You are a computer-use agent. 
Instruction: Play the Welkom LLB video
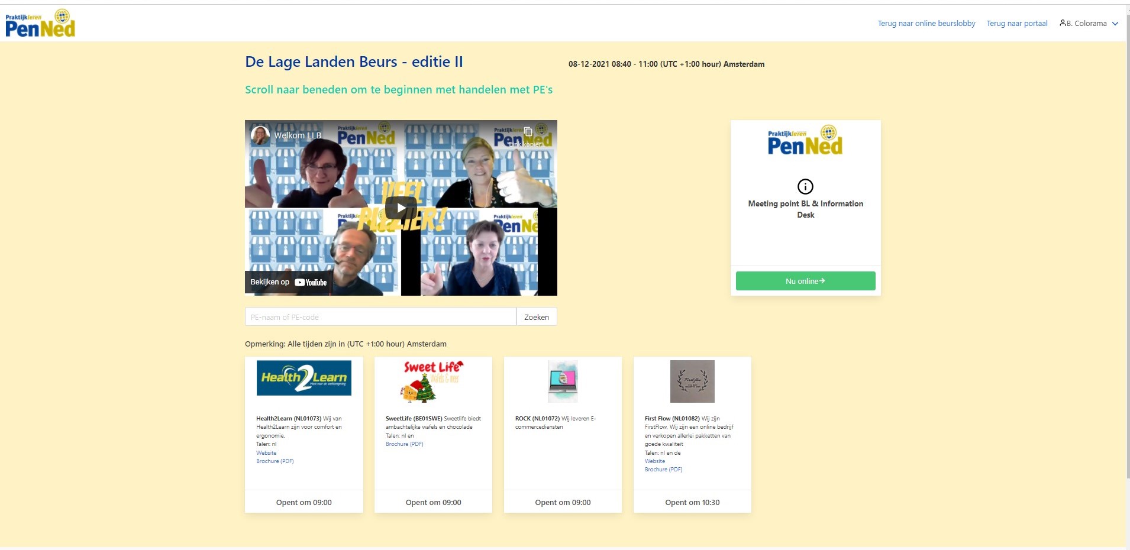point(401,208)
